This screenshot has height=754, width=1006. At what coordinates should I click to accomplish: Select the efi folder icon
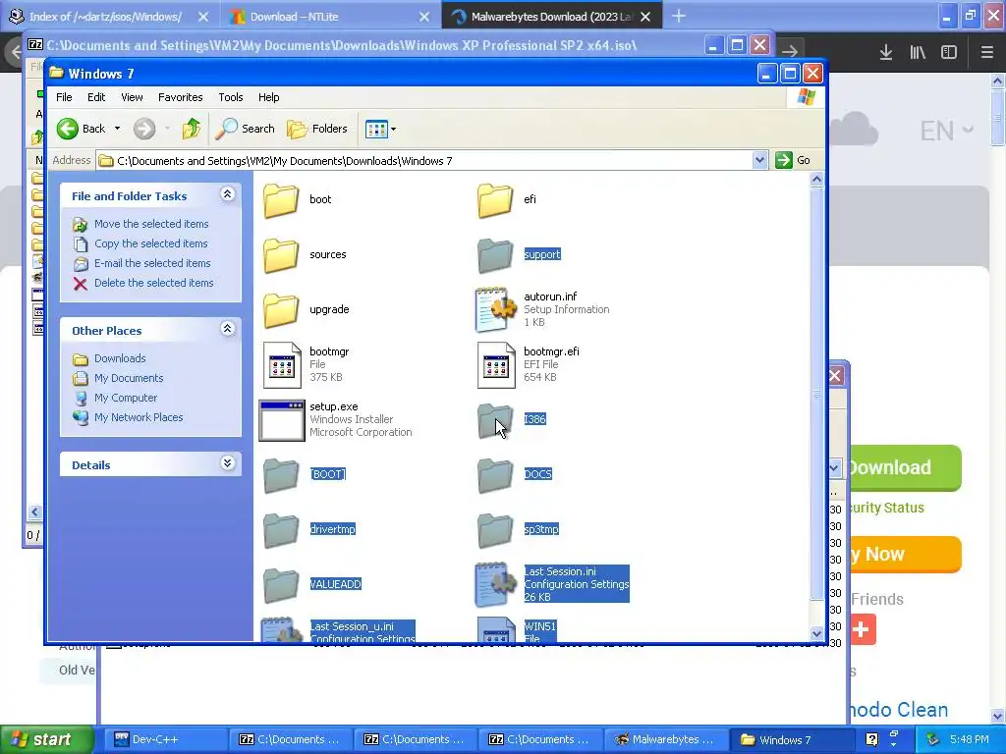pyautogui.click(x=495, y=200)
